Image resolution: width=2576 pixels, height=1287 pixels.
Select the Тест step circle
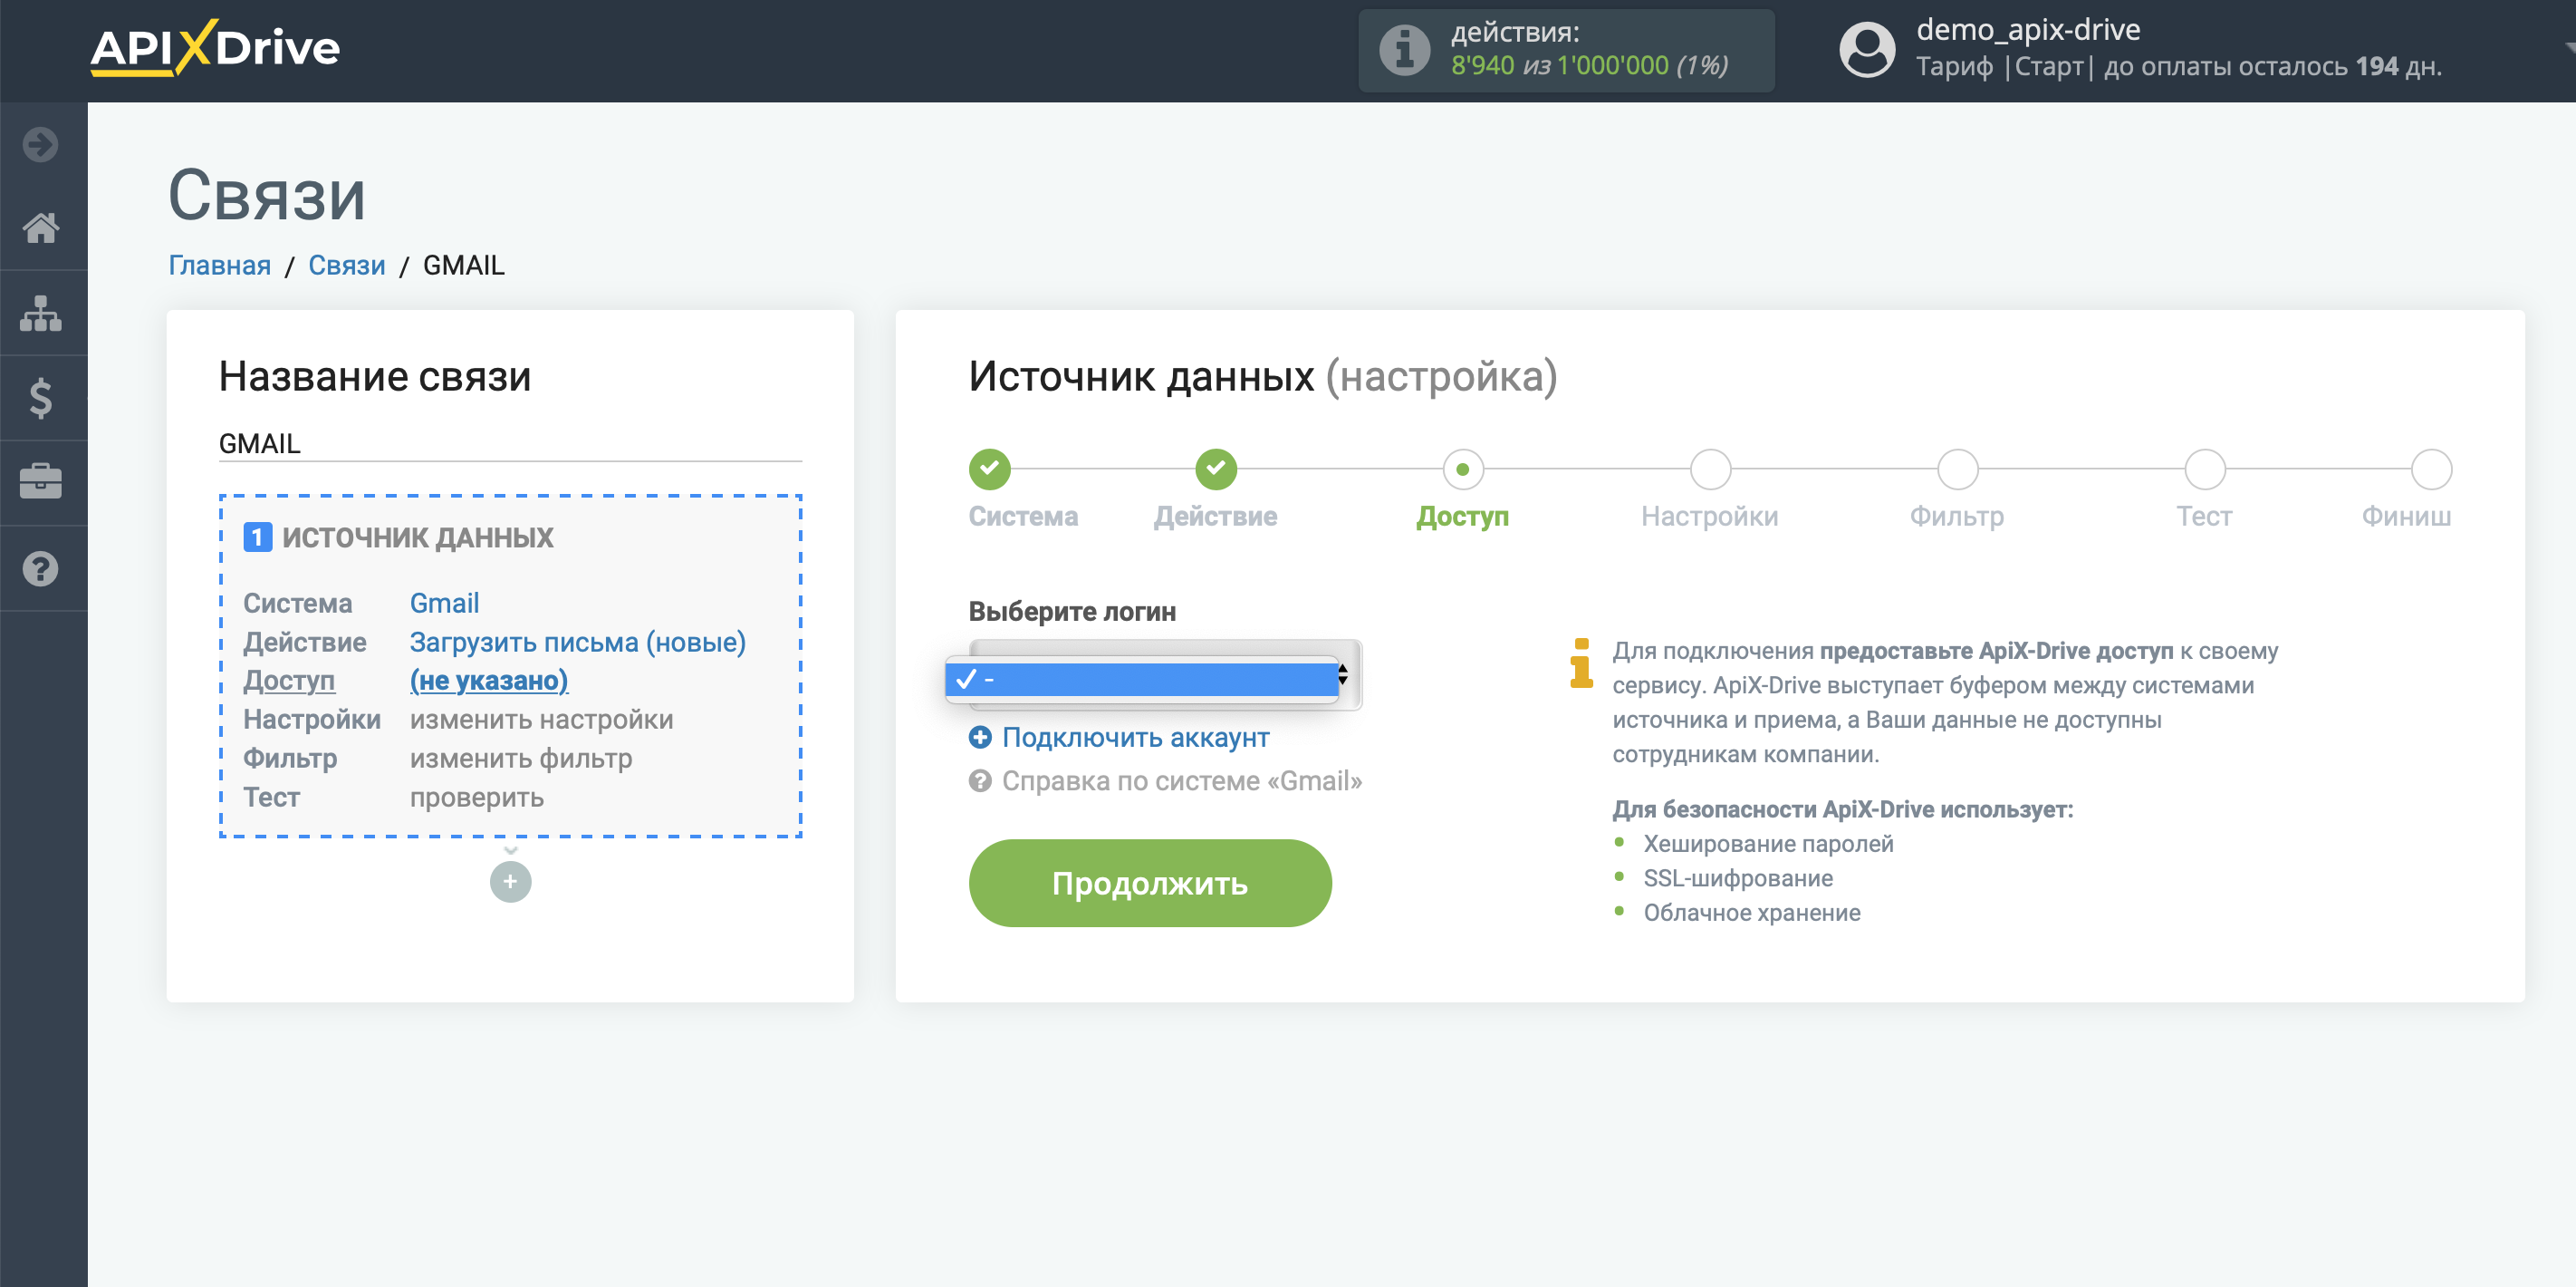coord(2204,469)
